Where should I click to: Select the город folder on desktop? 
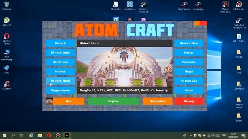click(239, 54)
